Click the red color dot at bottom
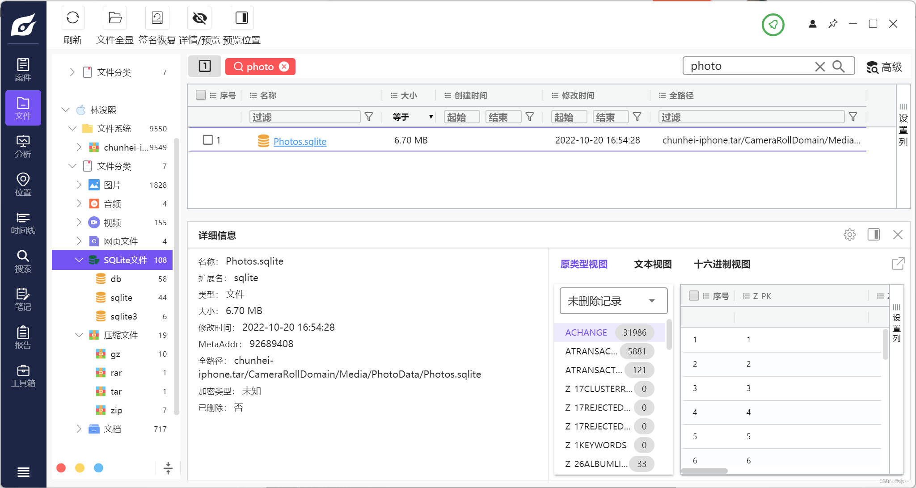The height and width of the screenshot is (488, 916). 61,468
